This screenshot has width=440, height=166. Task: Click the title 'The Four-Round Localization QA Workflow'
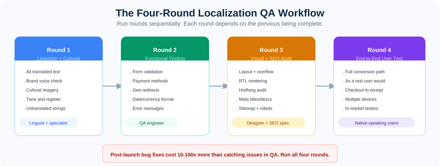pyautogui.click(x=220, y=13)
